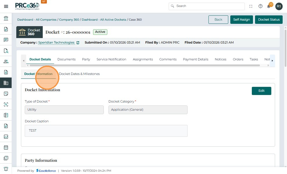The width and height of the screenshot is (287, 174).
Task: Open the lined document sidebar icon below the book
Action: 6,126
